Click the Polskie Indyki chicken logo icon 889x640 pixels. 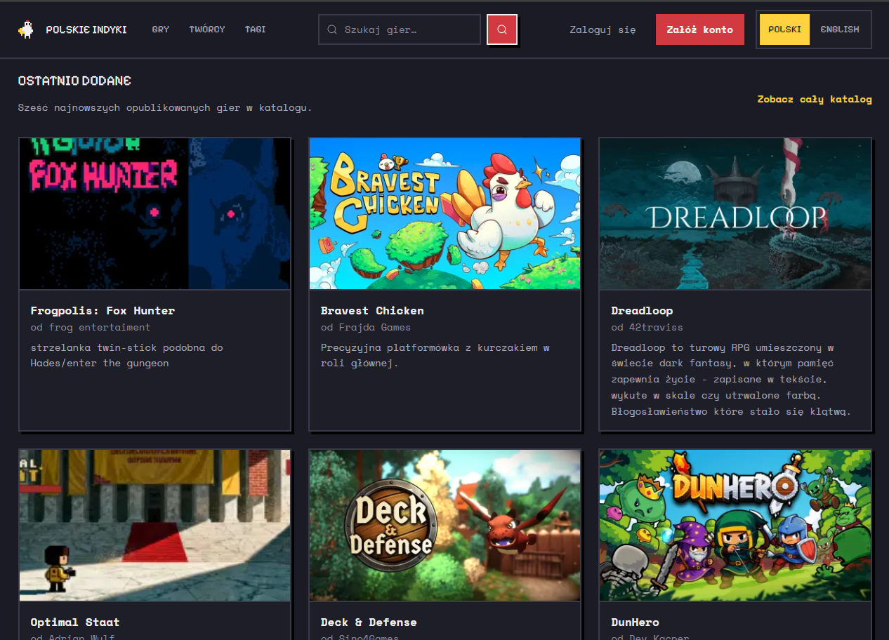pos(26,29)
